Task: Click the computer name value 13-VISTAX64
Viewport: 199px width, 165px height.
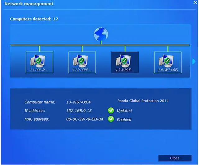Action: [78, 102]
